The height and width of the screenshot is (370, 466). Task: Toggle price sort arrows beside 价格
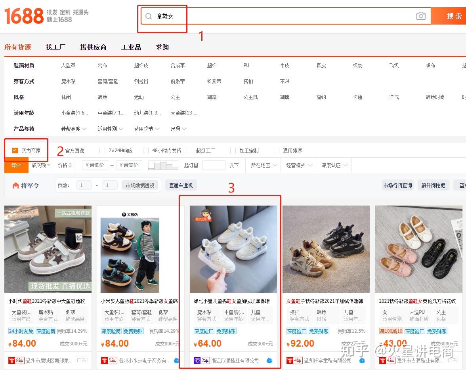[x=70, y=165]
